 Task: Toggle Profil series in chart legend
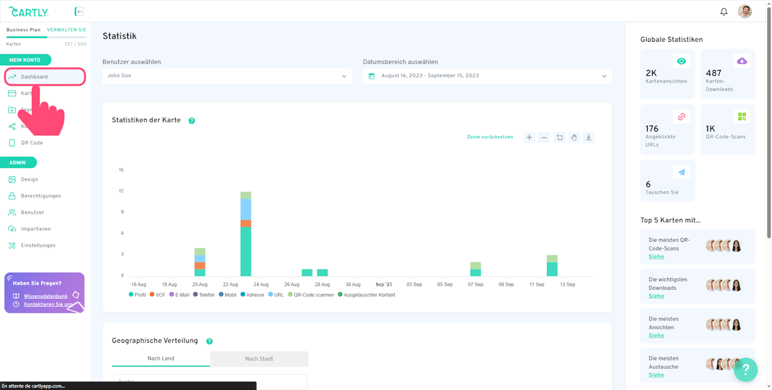[x=138, y=295]
